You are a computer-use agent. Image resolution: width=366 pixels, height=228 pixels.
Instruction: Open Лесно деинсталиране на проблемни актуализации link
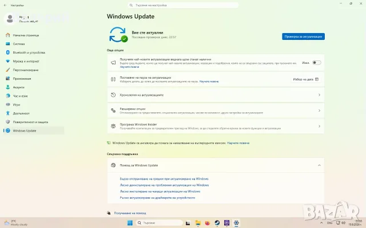point(164,185)
